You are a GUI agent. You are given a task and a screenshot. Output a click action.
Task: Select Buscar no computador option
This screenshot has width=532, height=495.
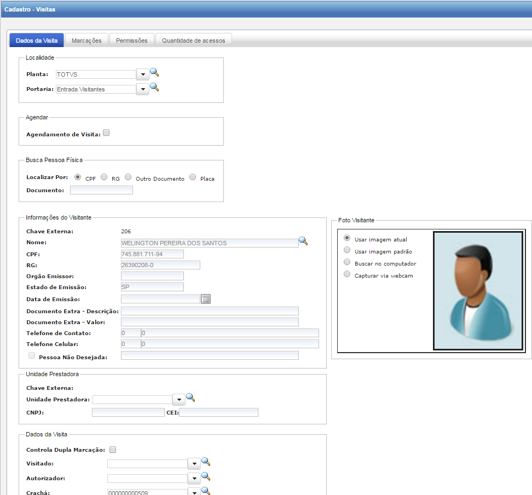point(347,262)
